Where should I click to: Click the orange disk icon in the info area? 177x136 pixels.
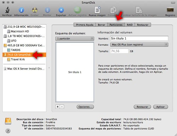pos(8,121)
